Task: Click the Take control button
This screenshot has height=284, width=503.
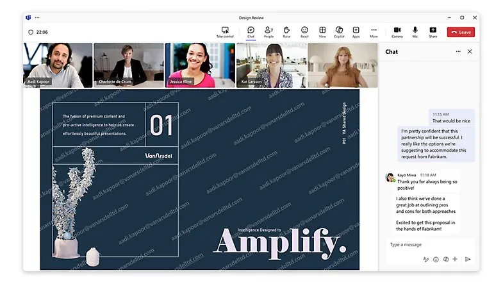Action: click(225, 31)
